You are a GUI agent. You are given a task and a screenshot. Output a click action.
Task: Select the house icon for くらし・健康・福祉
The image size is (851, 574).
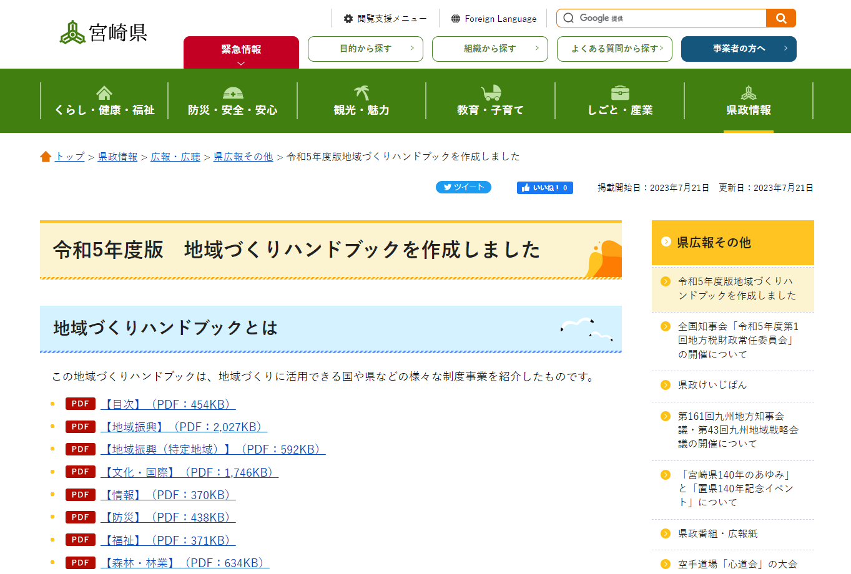[103, 92]
